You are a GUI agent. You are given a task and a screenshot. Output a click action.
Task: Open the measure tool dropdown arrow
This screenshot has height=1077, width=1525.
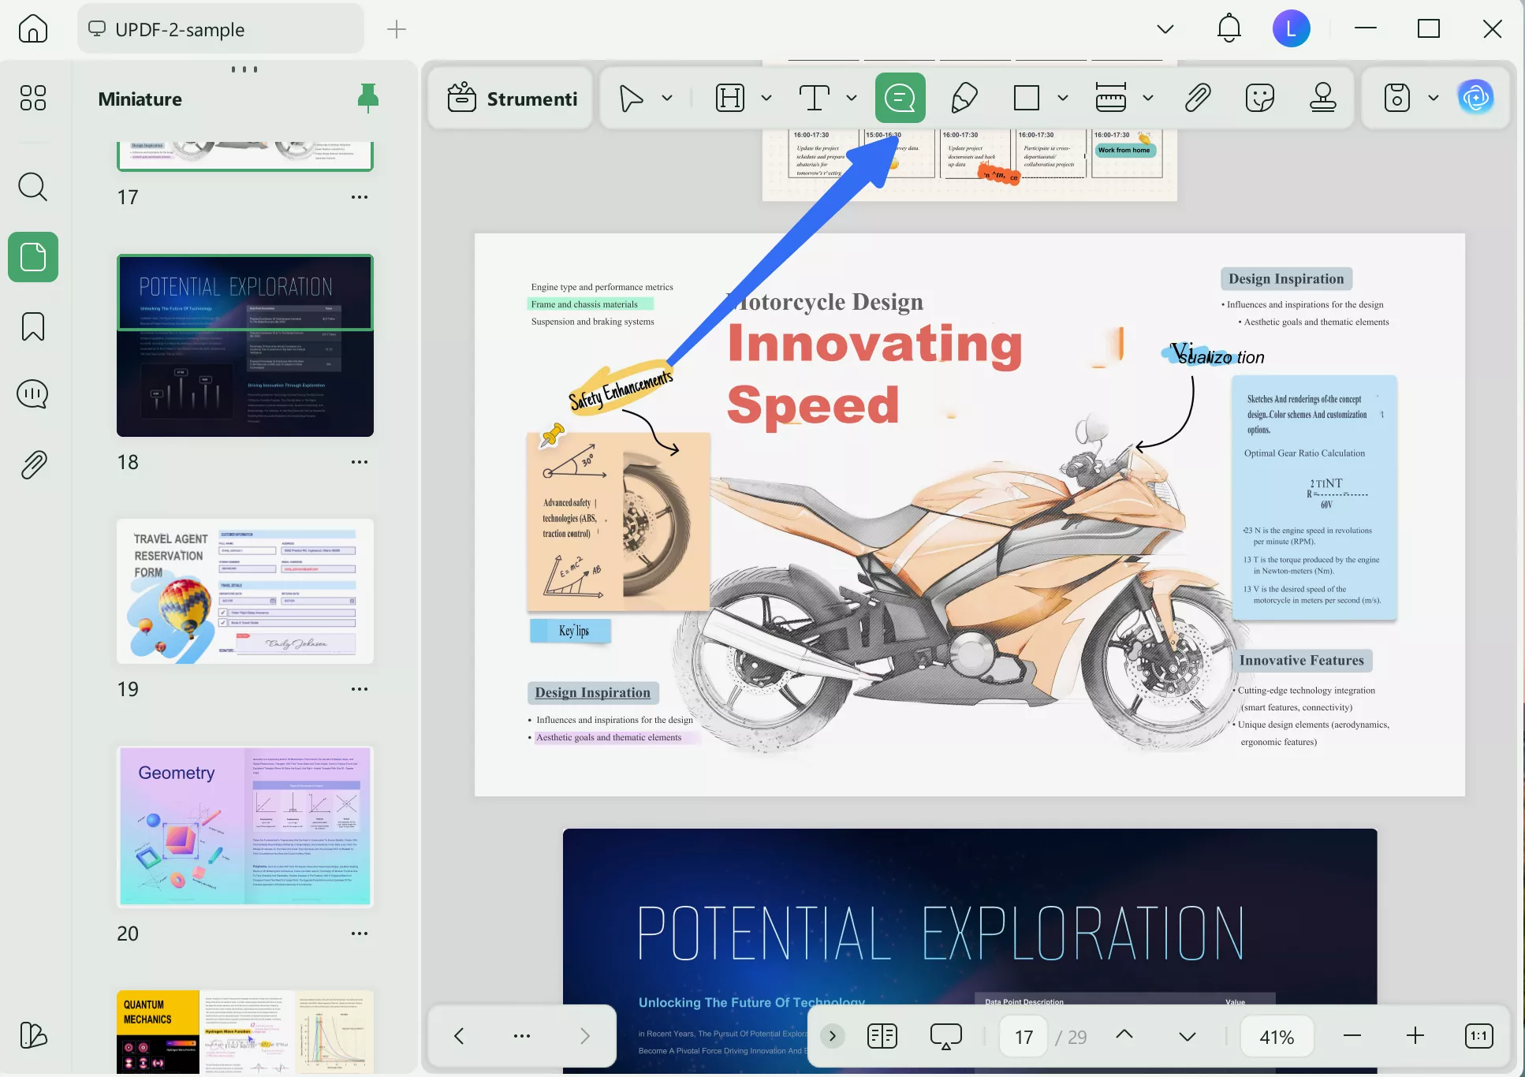(x=1147, y=98)
